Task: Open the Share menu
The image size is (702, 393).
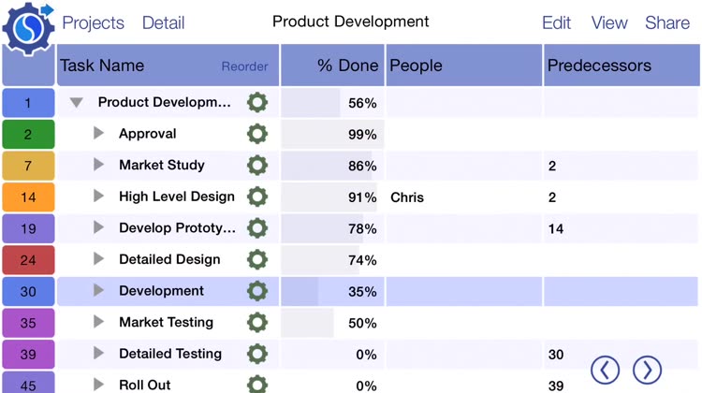Action: point(667,22)
